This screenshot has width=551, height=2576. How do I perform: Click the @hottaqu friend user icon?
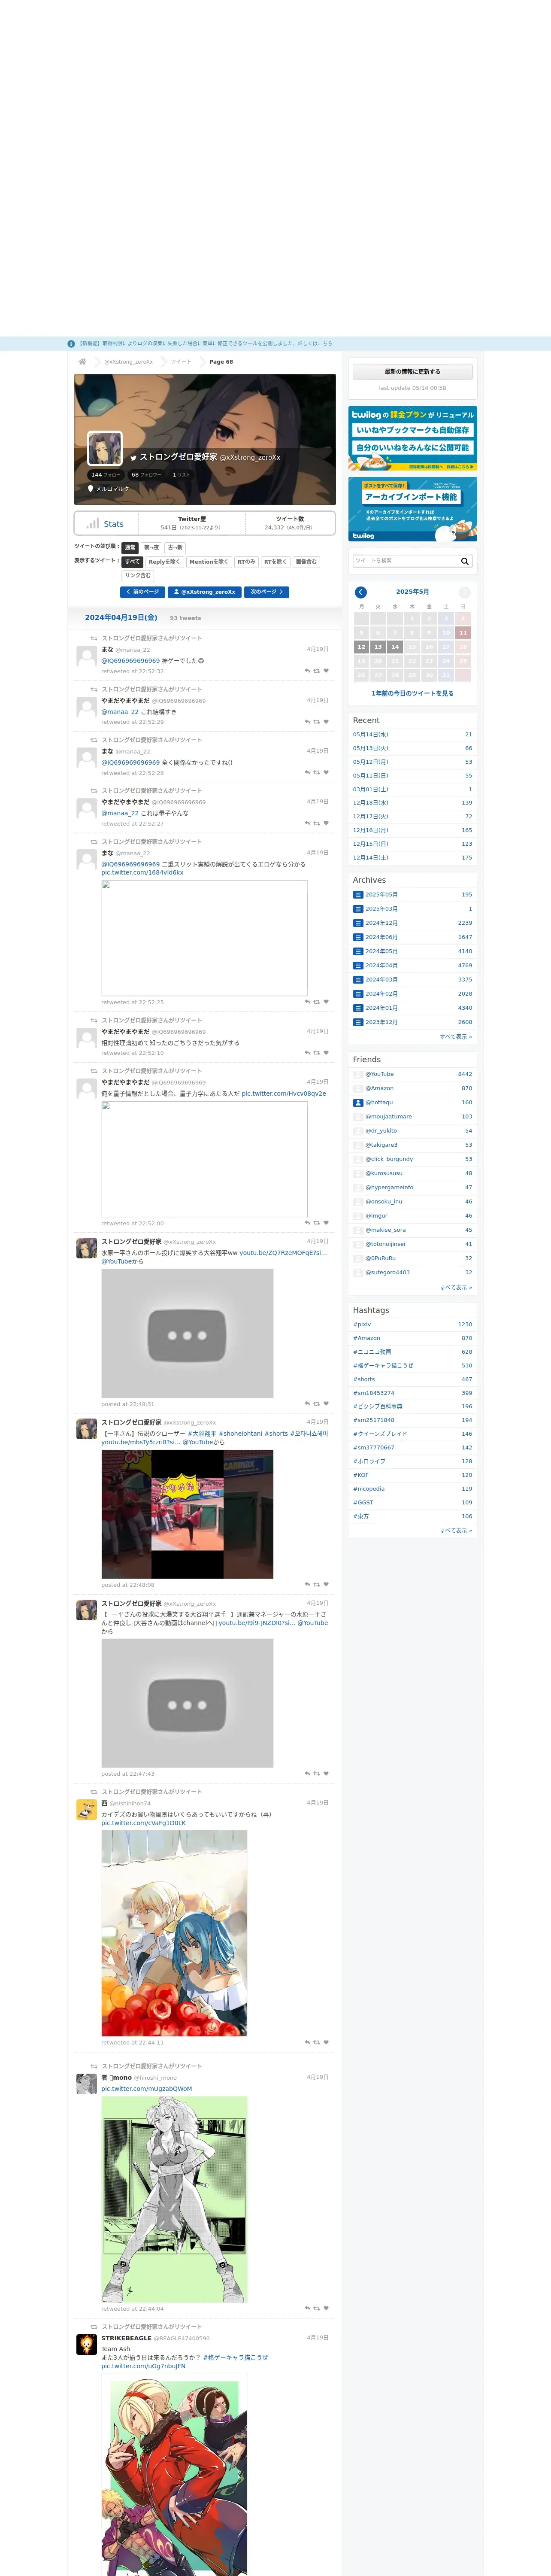coord(358,1103)
